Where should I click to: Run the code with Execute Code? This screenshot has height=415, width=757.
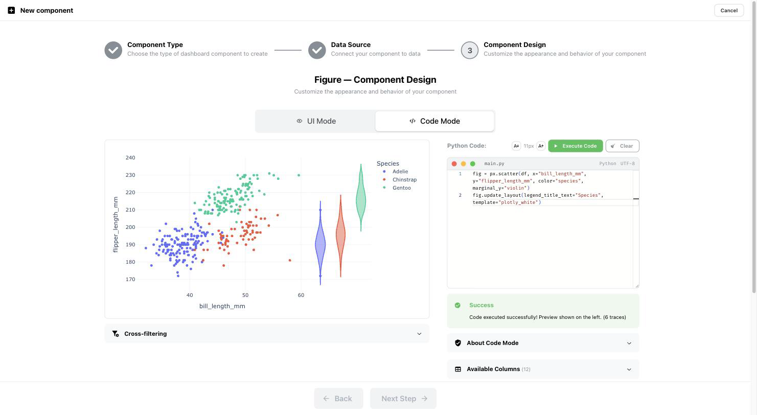point(576,146)
